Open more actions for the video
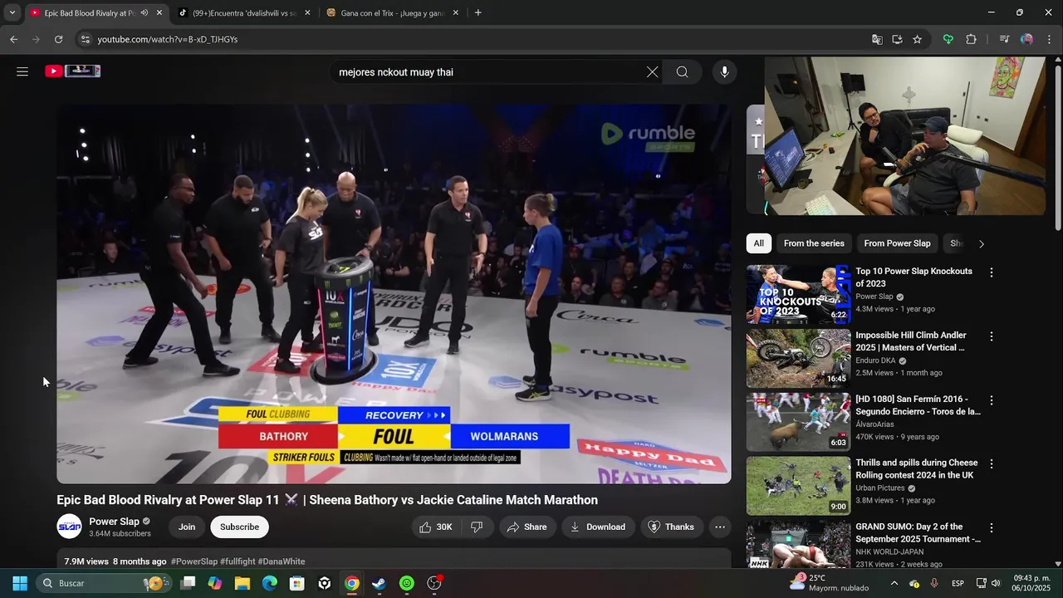This screenshot has width=1063, height=598. (720, 527)
